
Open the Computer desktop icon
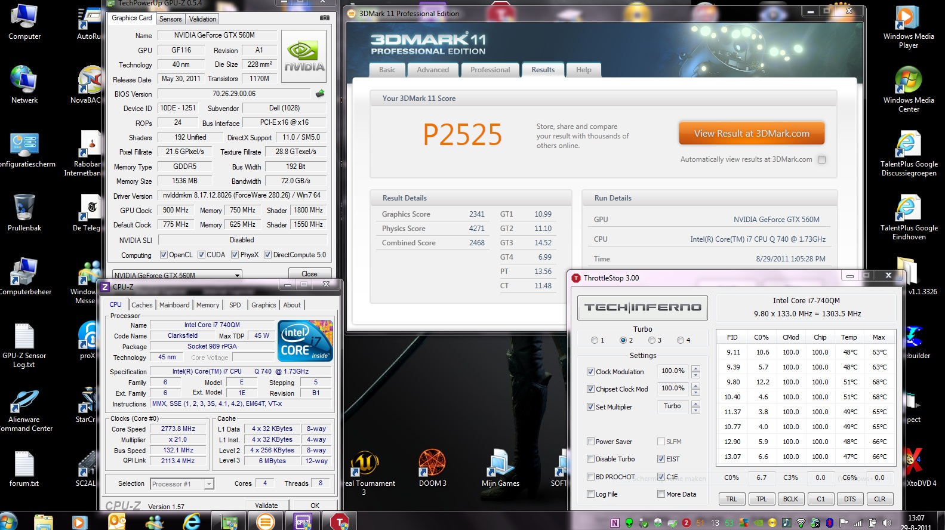[24, 23]
